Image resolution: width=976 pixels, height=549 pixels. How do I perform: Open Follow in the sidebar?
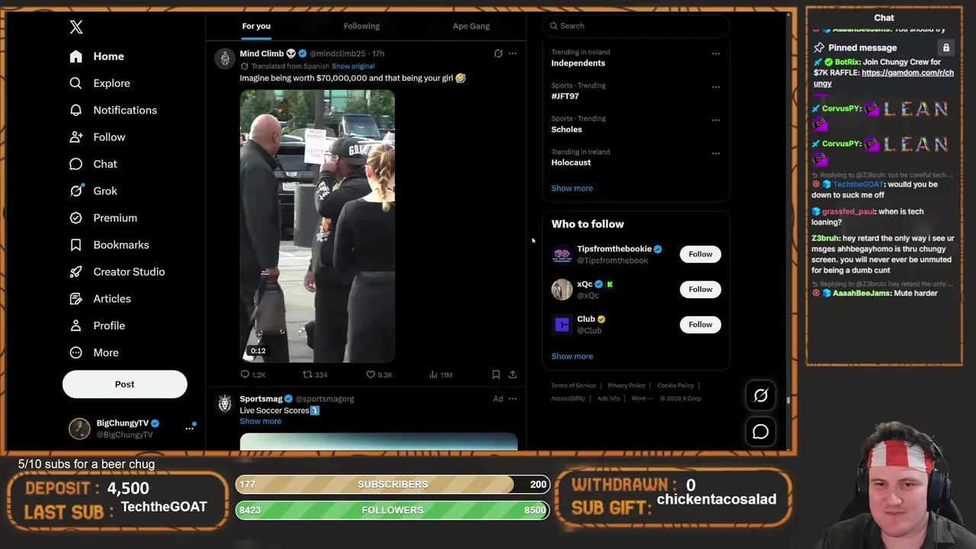97,137
